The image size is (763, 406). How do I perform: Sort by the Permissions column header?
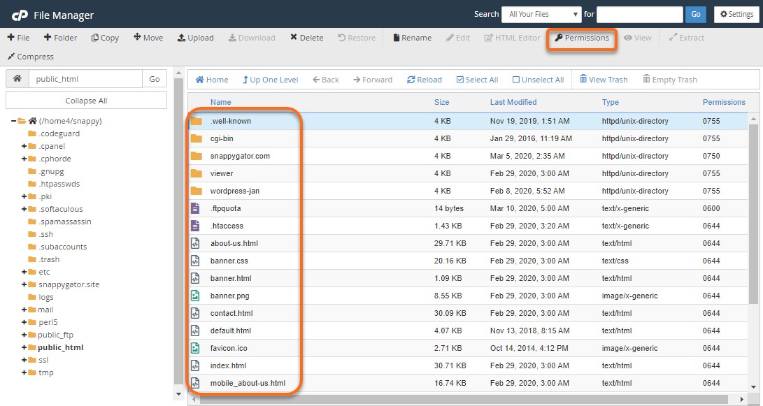tap(724, 102)
